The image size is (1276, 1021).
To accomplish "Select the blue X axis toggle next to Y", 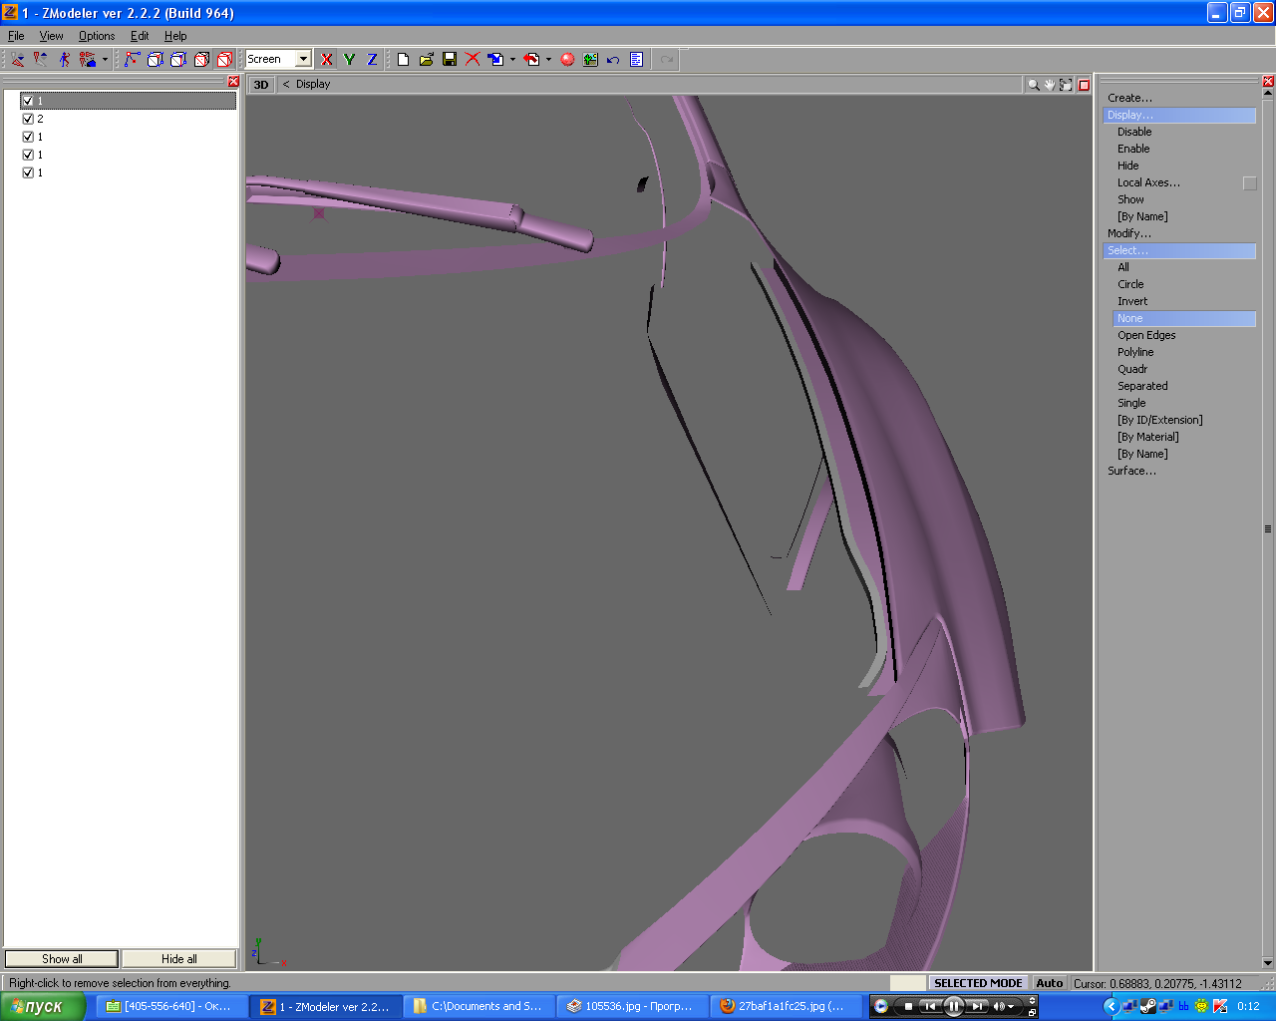I will tap(326, 60).
